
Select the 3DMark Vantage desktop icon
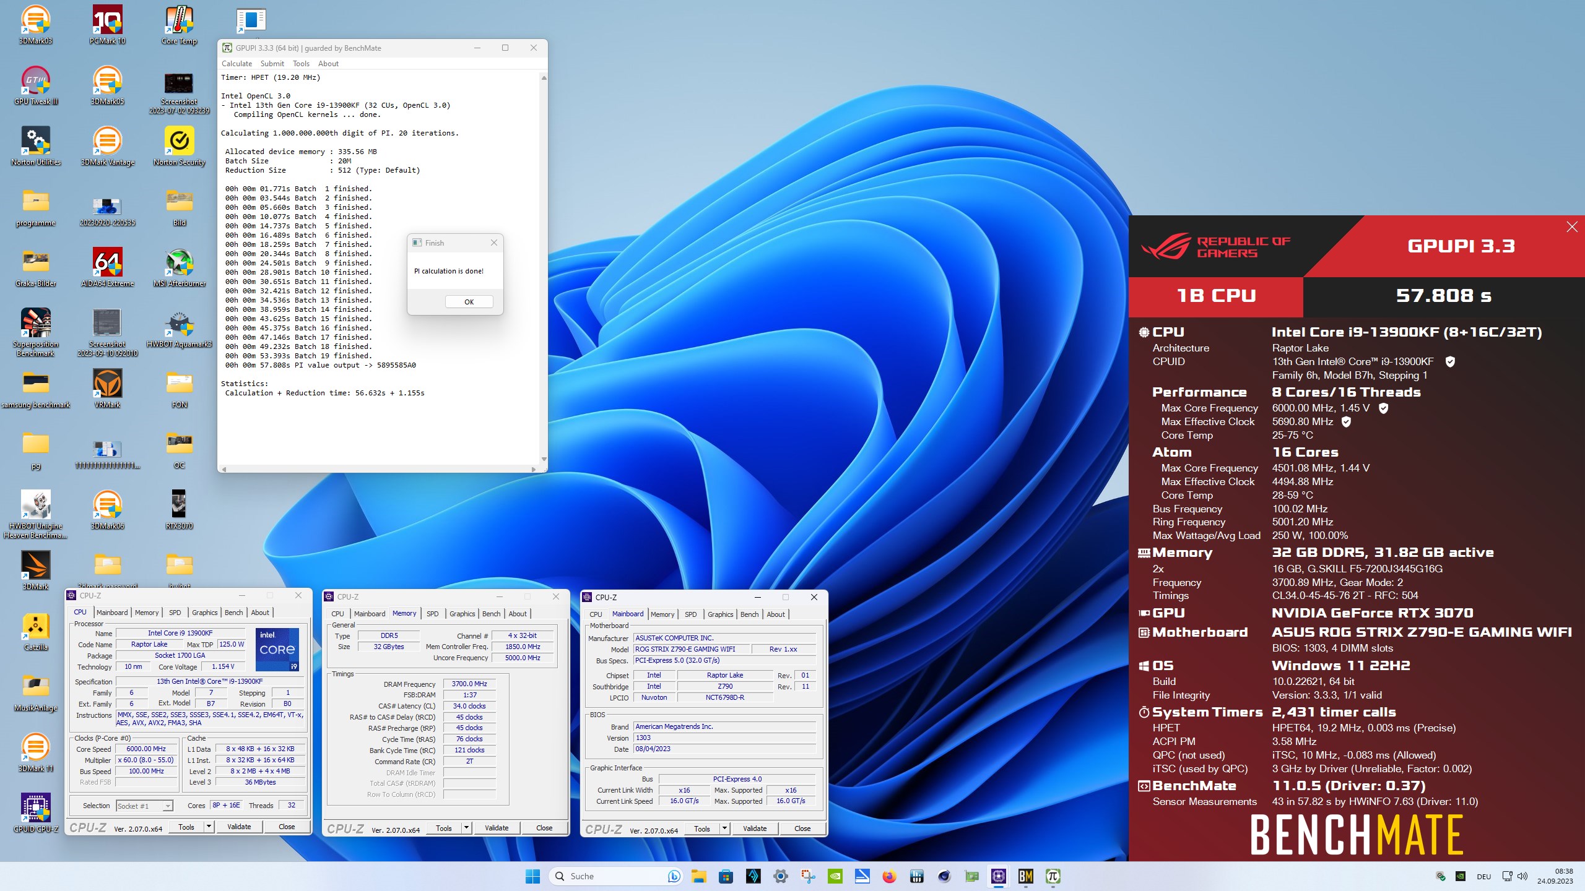(x=107, y=146)
